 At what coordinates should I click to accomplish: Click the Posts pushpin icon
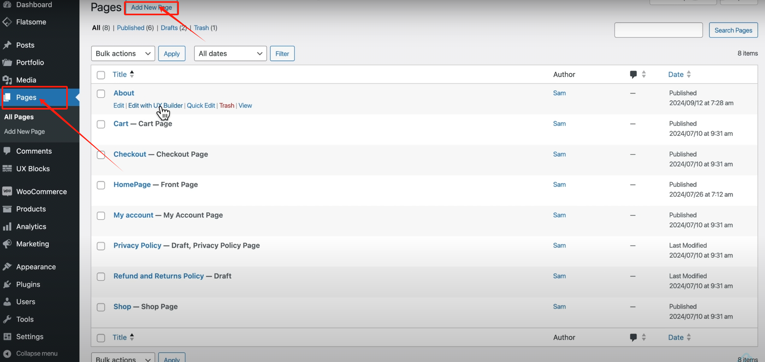(7, 45)
